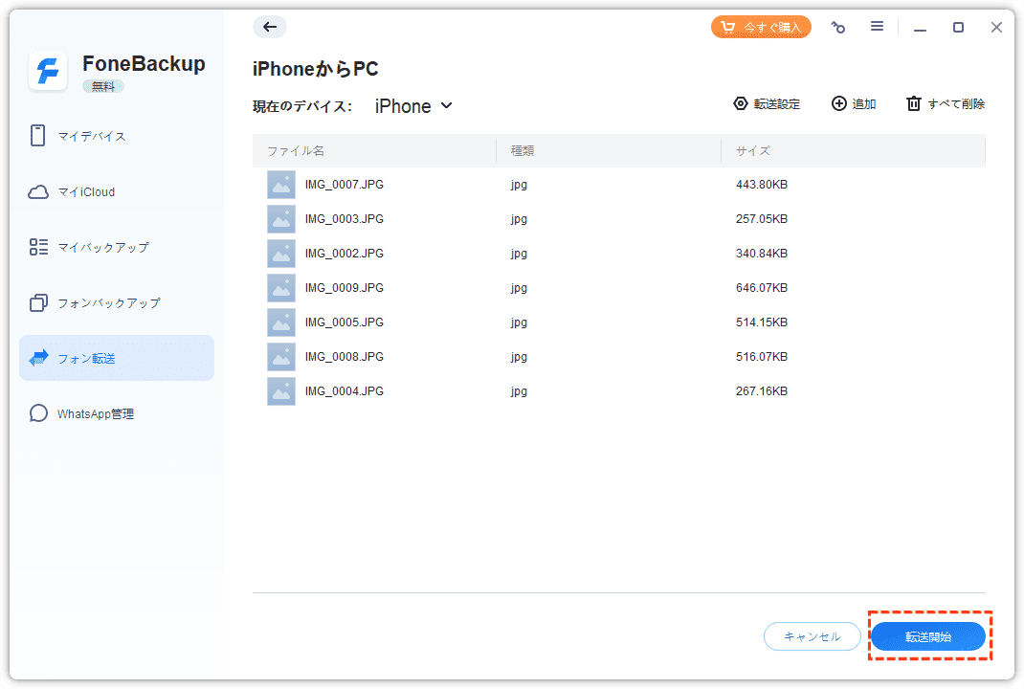This screenshot has width=1024, height=689.
Task: Select フォン転送 in the sidebar
Action: coord(86,358)
